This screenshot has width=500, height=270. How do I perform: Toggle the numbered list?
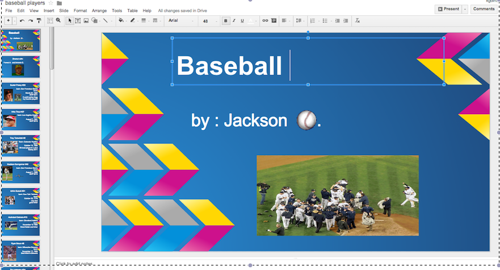pyautogui.click(x=314, y=21)
